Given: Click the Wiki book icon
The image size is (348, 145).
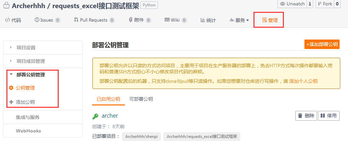Looking at the screenshot, I should (167, 20).
